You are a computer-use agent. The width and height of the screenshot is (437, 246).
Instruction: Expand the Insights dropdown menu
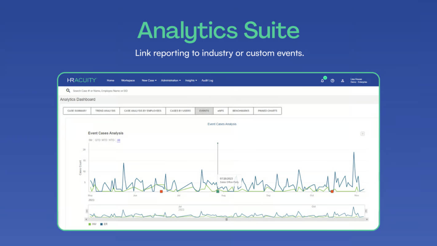[x=191, y=81]
